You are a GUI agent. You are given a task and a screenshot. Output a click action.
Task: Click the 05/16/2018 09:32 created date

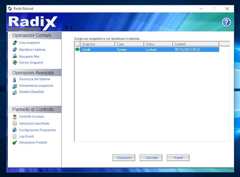[188, 49]
